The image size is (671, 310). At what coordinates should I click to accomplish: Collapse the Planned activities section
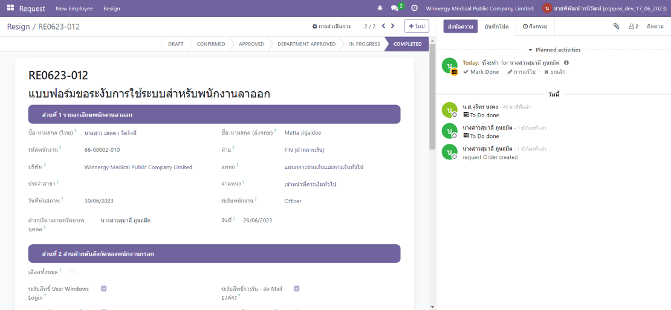[554, 50]
